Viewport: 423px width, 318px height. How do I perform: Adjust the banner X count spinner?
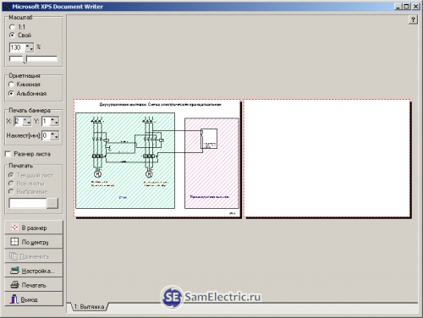[27, 122]
